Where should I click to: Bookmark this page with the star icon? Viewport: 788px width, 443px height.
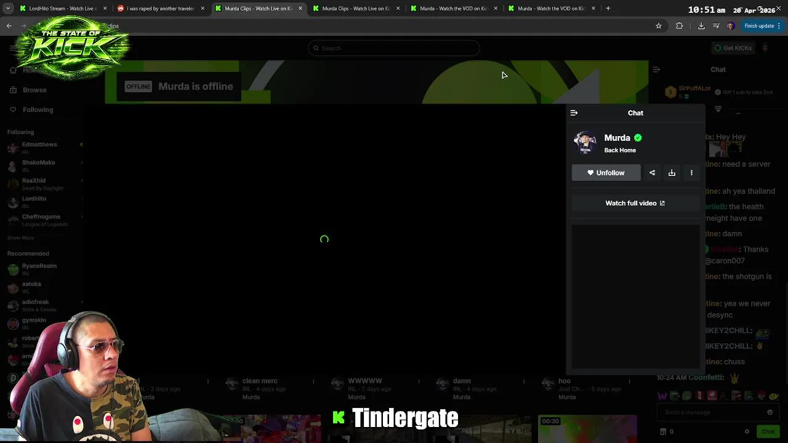(659, 26)
